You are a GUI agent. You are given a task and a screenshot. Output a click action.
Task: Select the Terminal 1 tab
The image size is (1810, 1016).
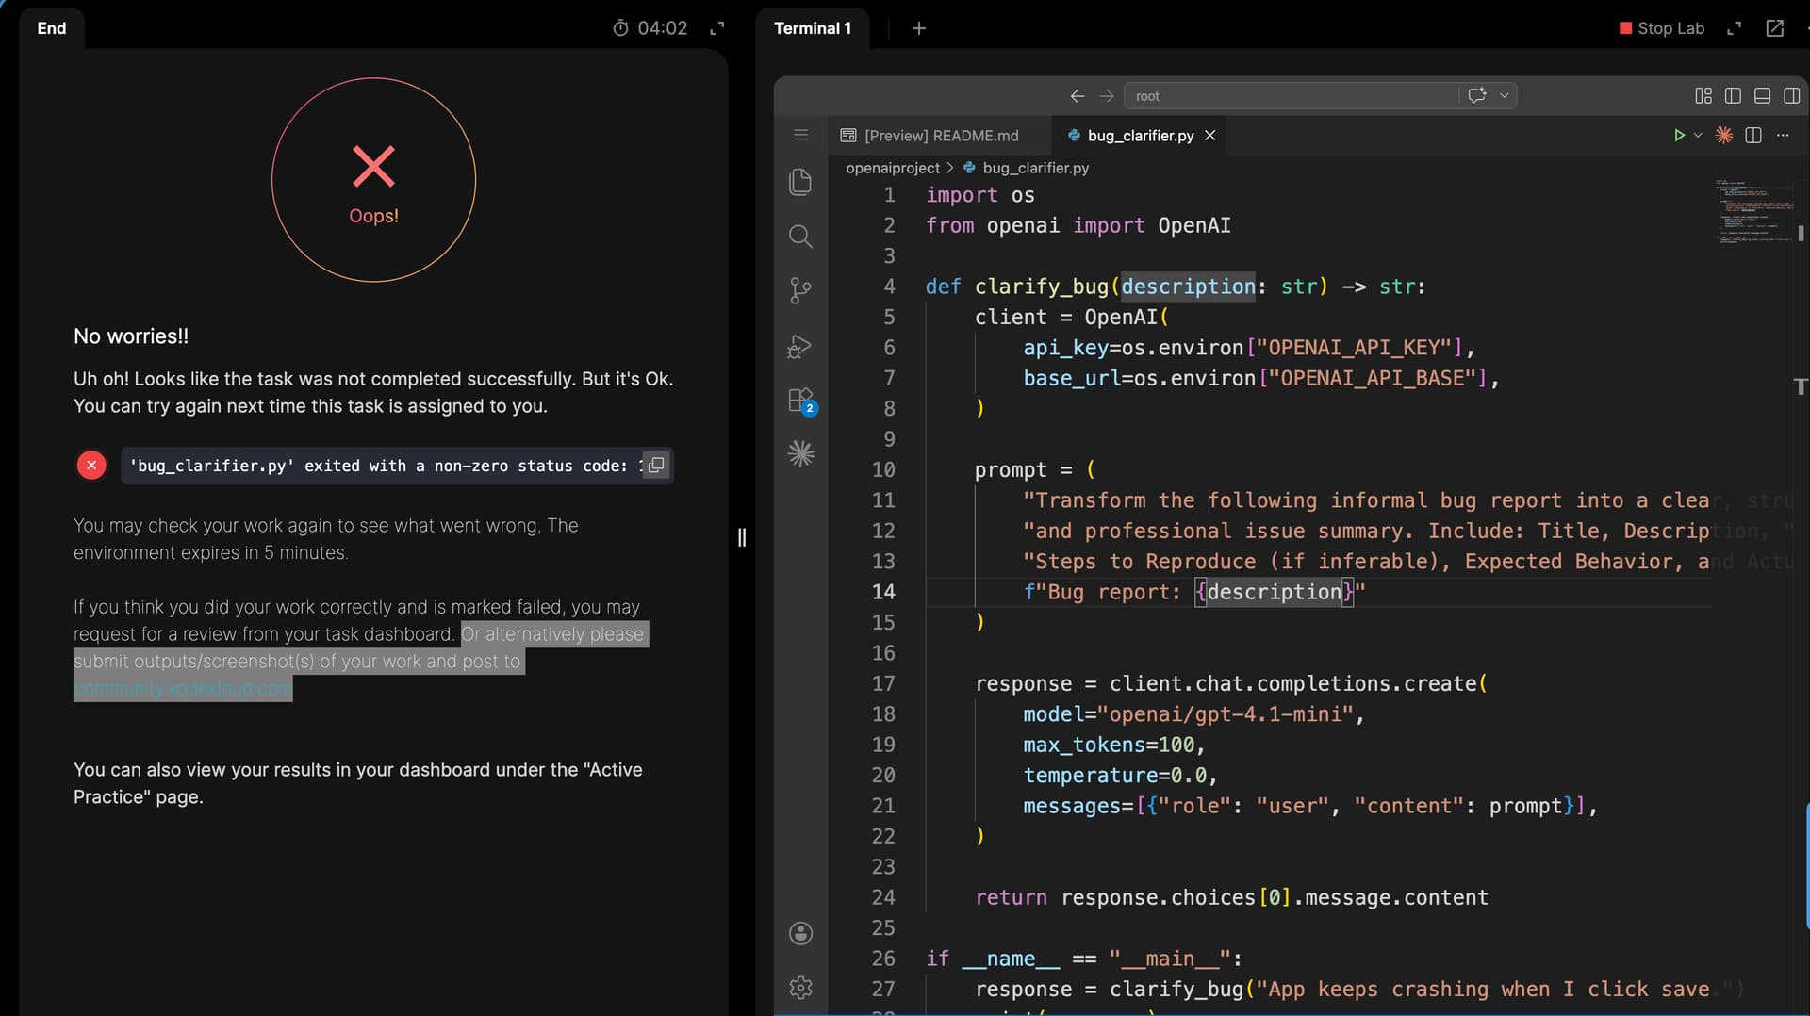click(x=812, y=28)
